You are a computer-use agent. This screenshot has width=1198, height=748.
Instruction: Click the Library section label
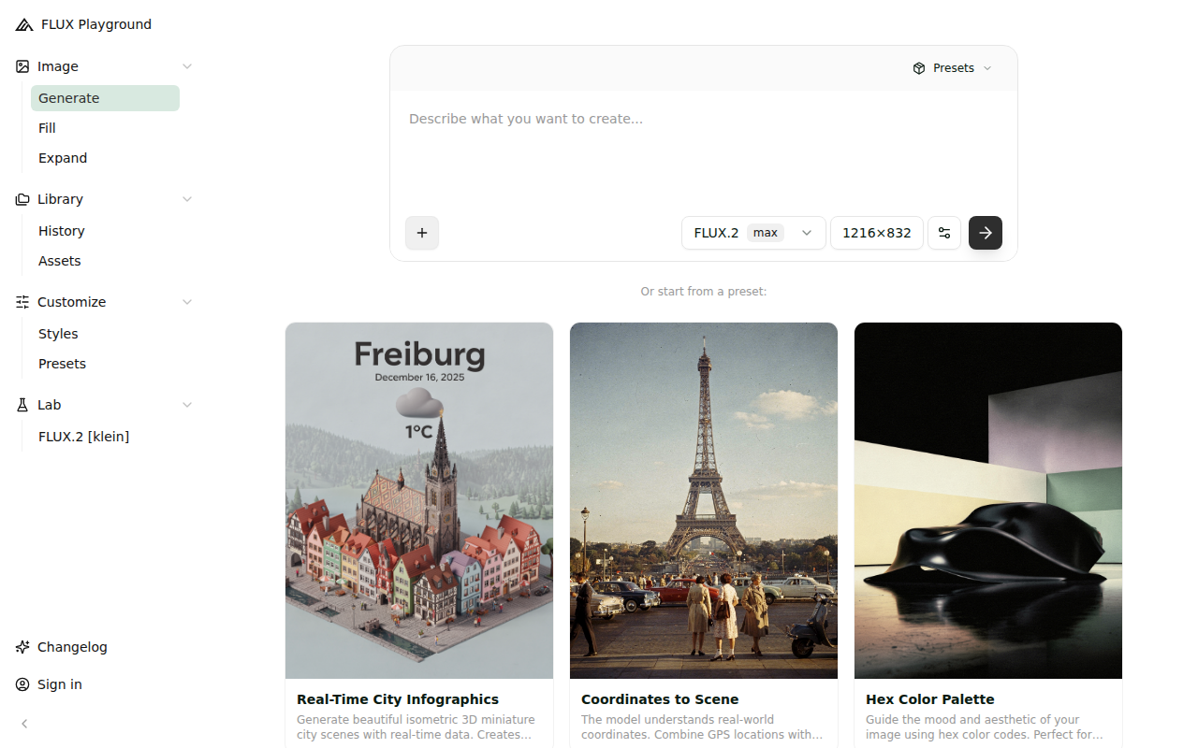click(x=60, y=199)
